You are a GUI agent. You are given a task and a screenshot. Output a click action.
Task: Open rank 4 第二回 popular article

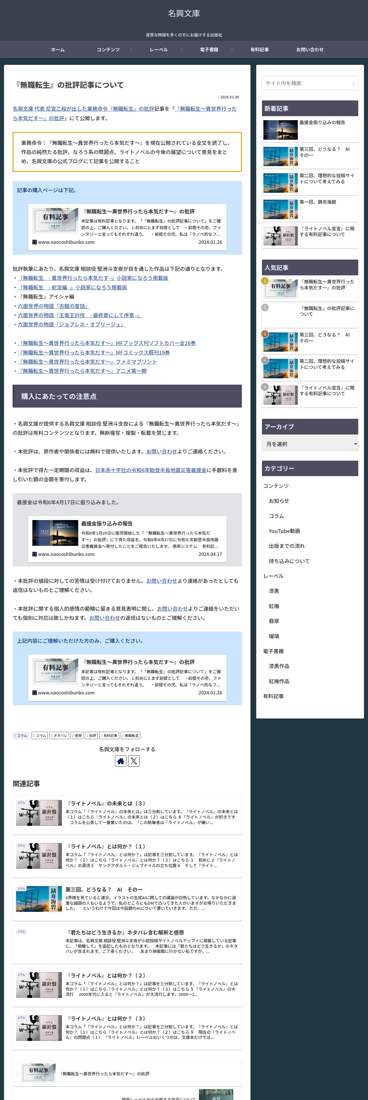310,369
